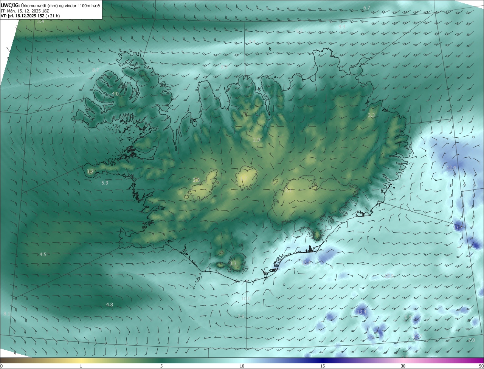Pick the dark navy colour-scale segment above tick 15
The width and height of the screenshot is (484, 369).
[x=323, y=360]
